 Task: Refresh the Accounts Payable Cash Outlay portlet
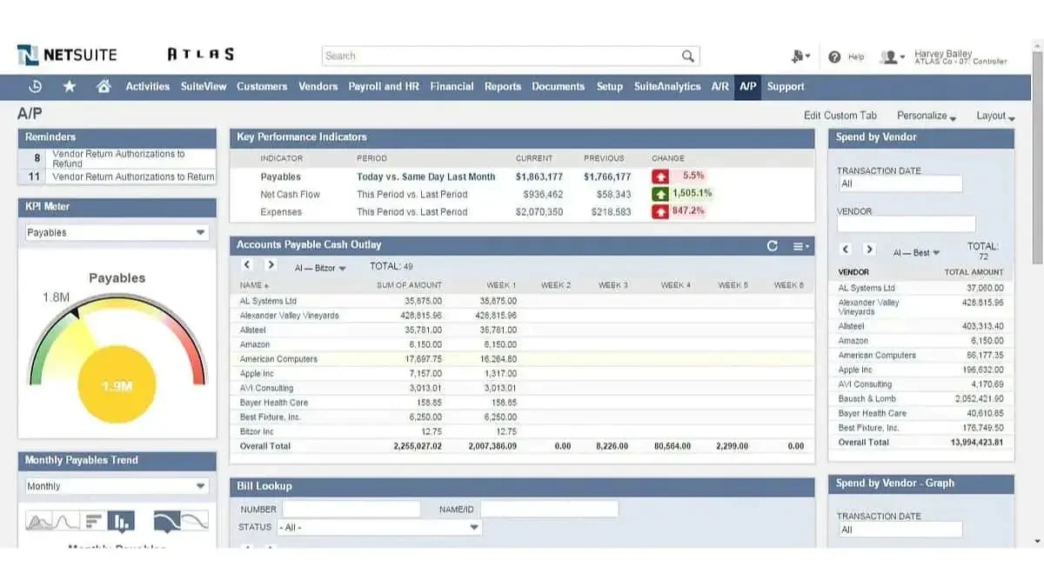[x=772, y=246]
